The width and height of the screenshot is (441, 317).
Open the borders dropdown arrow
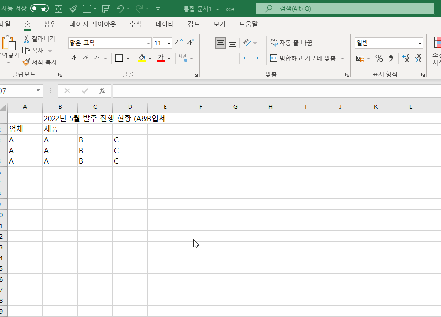(x=128, y=58)
